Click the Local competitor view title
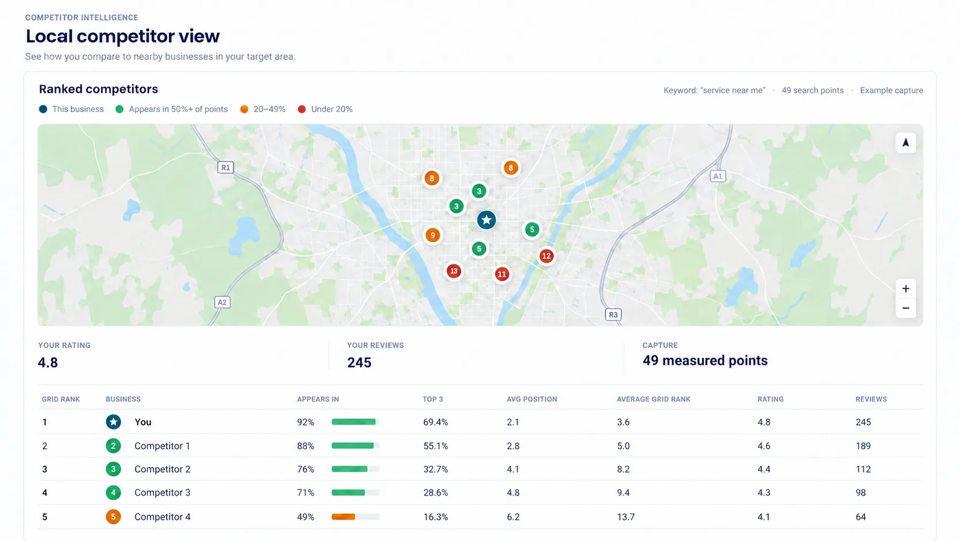This screenshot has height=541, width=960. click(122, 36)
